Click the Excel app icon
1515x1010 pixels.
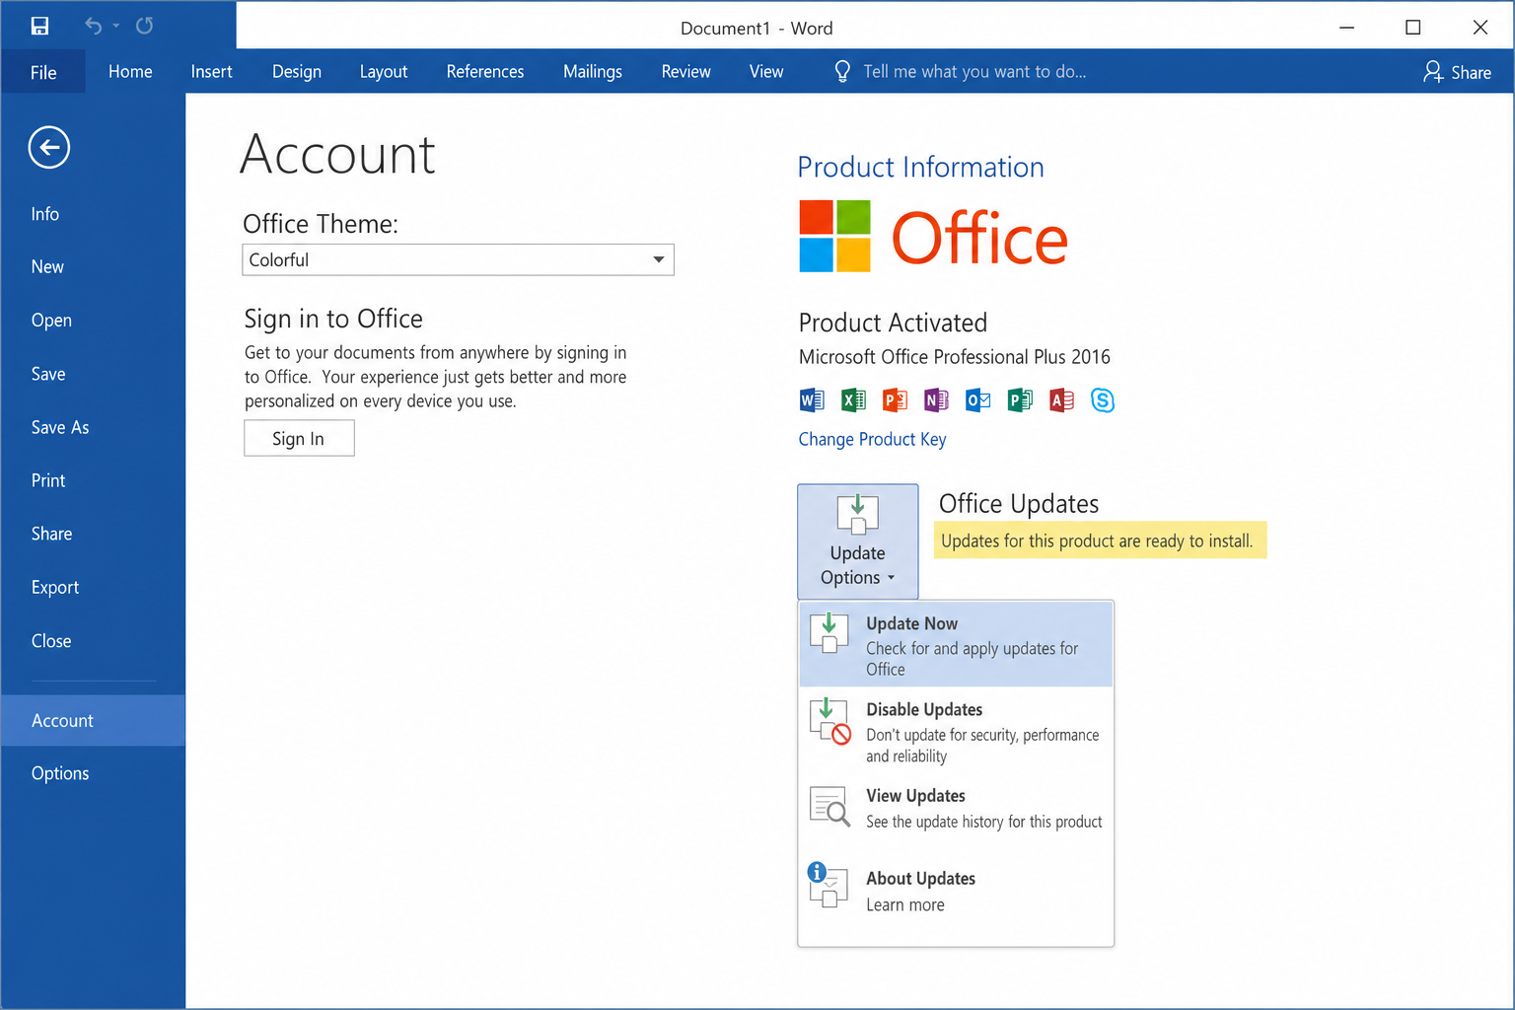pyautogui.click(x=853, y=399)
